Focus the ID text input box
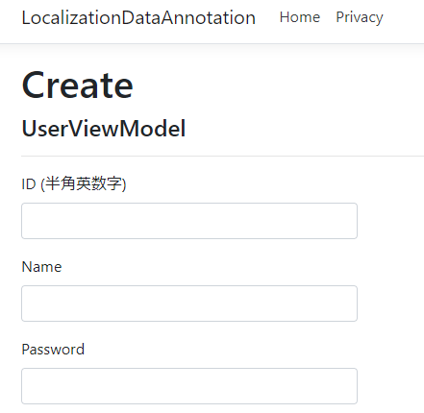Image resolution: width=424 pixels, height=413 pixels. tap(189, 221)
